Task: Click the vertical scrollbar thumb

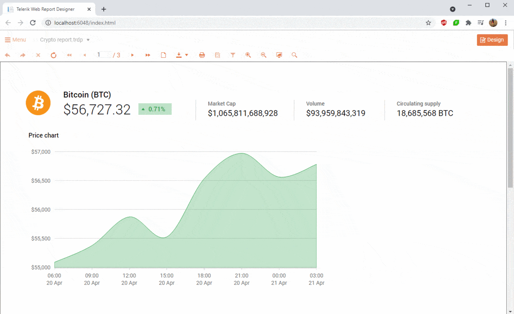Action: 510,127
